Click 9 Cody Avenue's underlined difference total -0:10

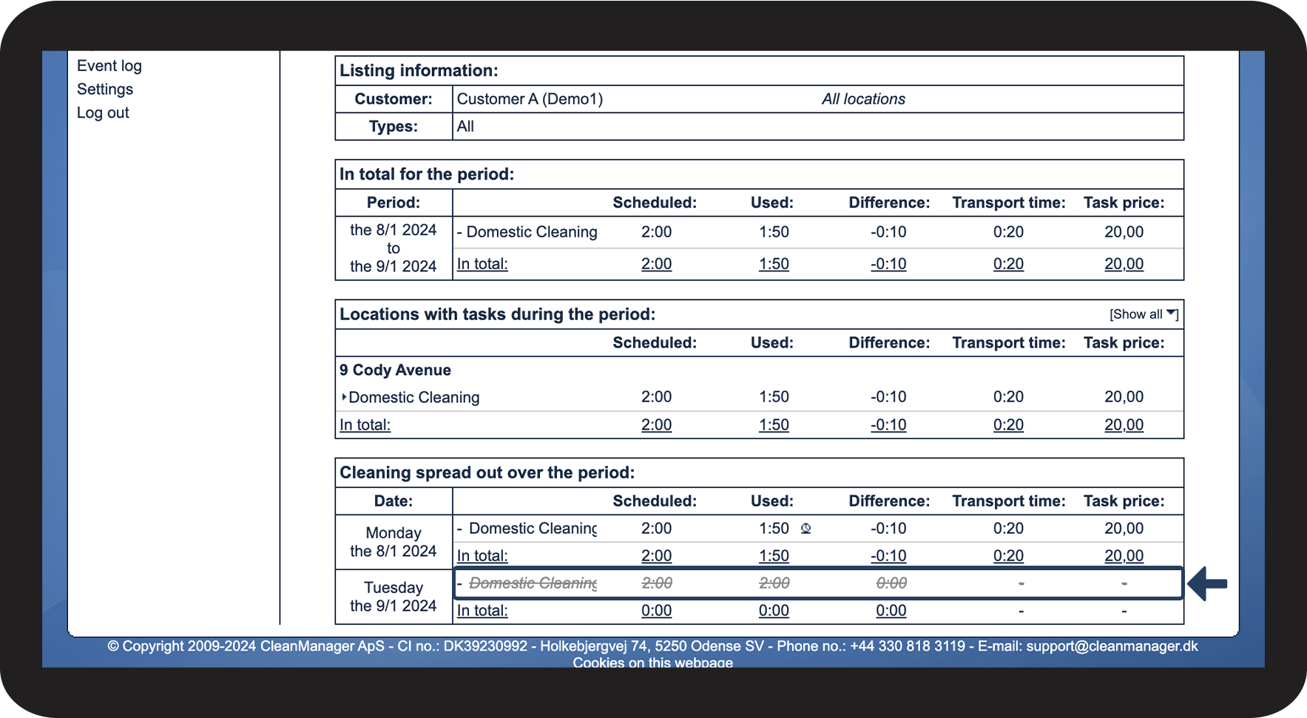(888, 425)
